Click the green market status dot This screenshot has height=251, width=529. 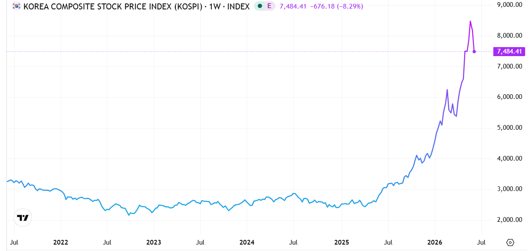point(260,6)
